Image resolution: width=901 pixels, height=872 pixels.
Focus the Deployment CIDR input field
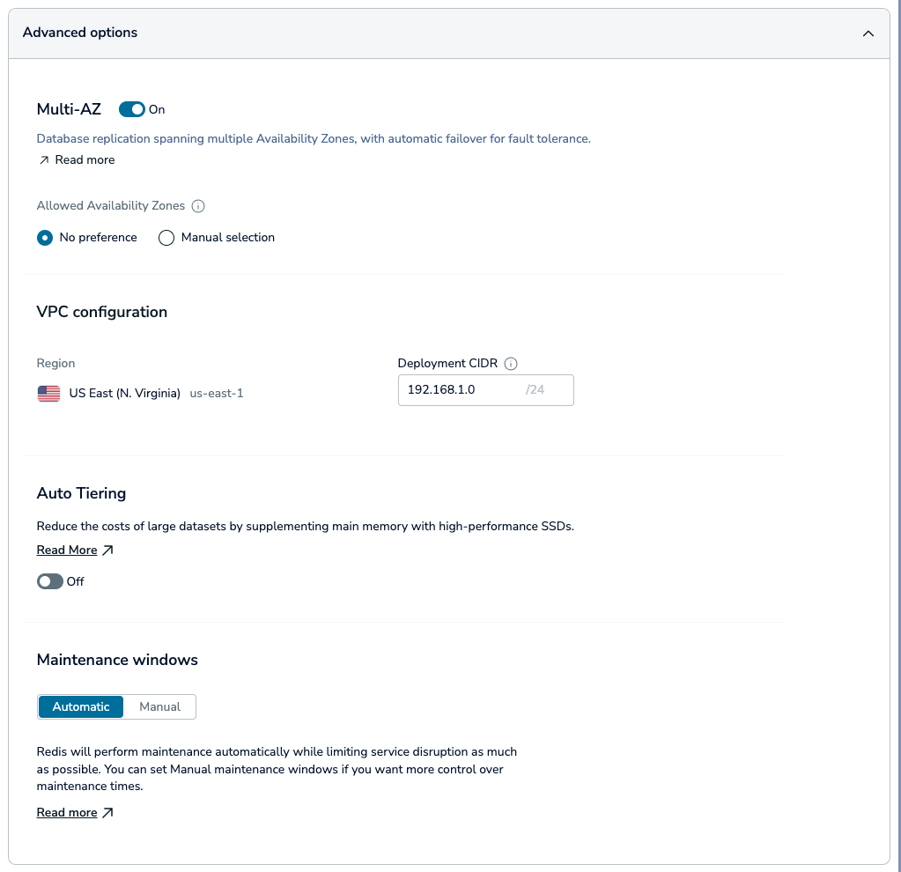[485, 390]
